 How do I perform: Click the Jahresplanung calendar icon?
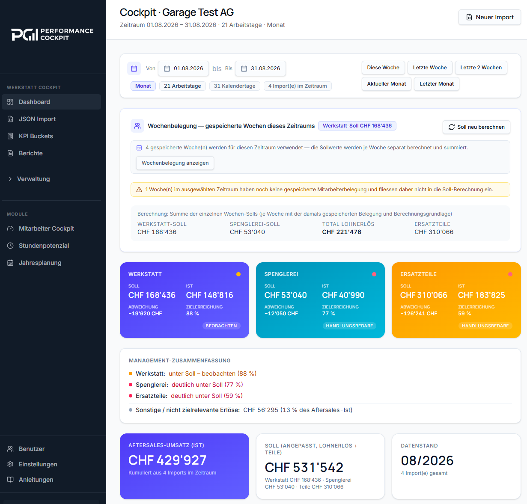coord(10,263)
